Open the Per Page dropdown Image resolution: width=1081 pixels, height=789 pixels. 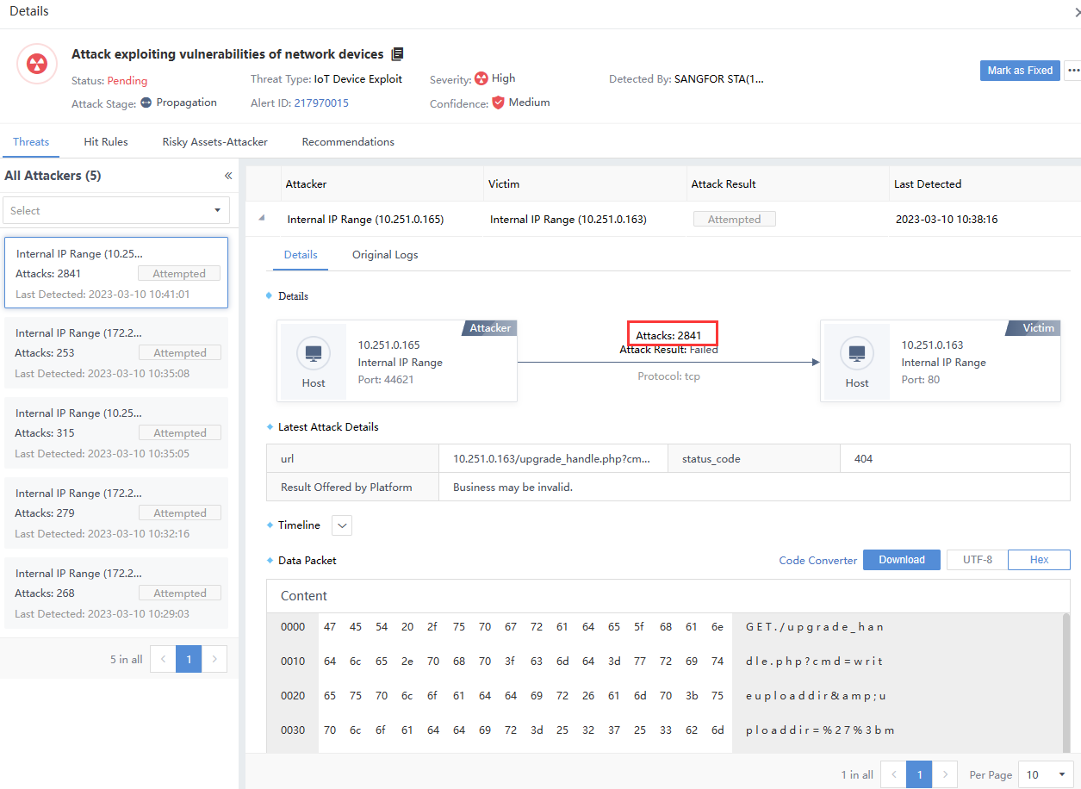pyautogui.click(x=1045, y=774)
